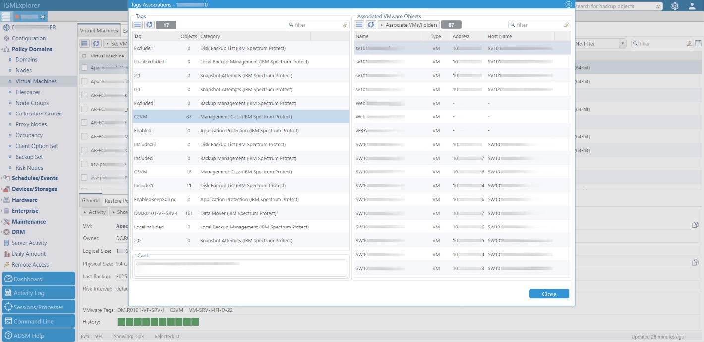This screenshot has width=704, height=342.
Task: Open Daily Amount in the sidebar
Action: 29,254
